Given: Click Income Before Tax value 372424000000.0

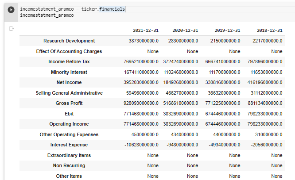Looking at the screenshot, I should click(x=181, y=61).
